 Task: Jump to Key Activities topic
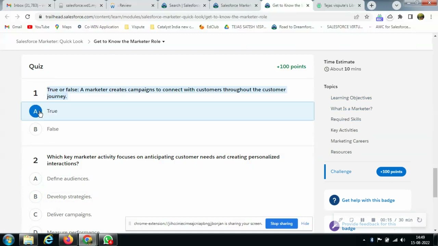click(x=344, y=130)
